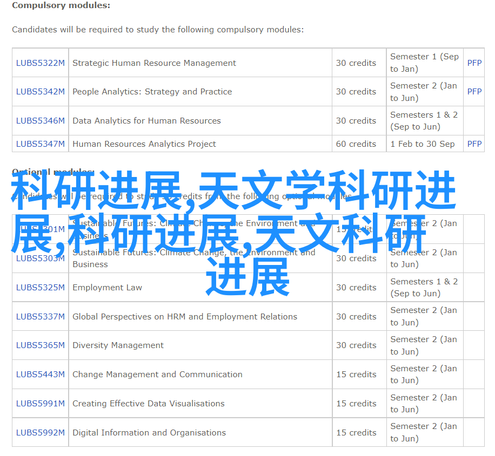The height and width of the screenshot is (456, 495).
Task: Open the LUBS5322M module link
Action: (x=41, y=63)
